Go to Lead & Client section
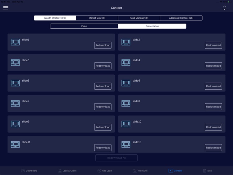Viewport: 233px width, 175px height. click(67, 171)
